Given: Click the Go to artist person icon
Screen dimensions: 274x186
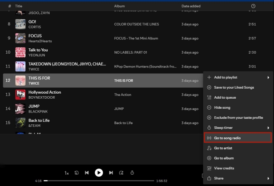Looking at the screenshot, I should 209,148.
